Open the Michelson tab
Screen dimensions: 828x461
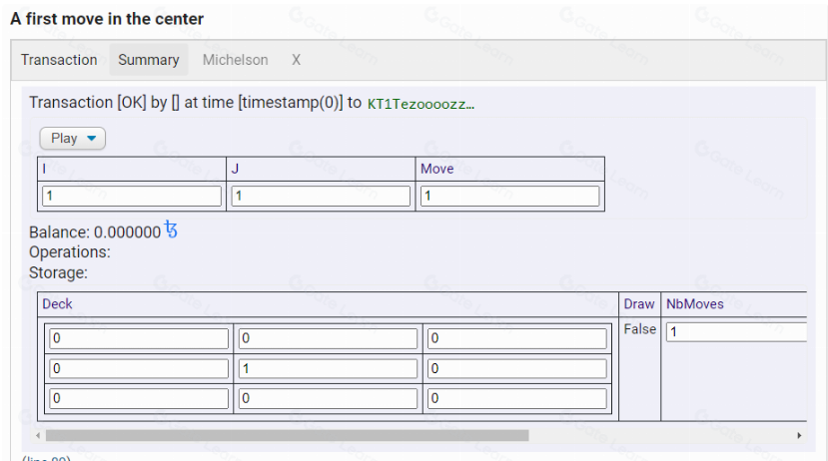coord(235,60)
